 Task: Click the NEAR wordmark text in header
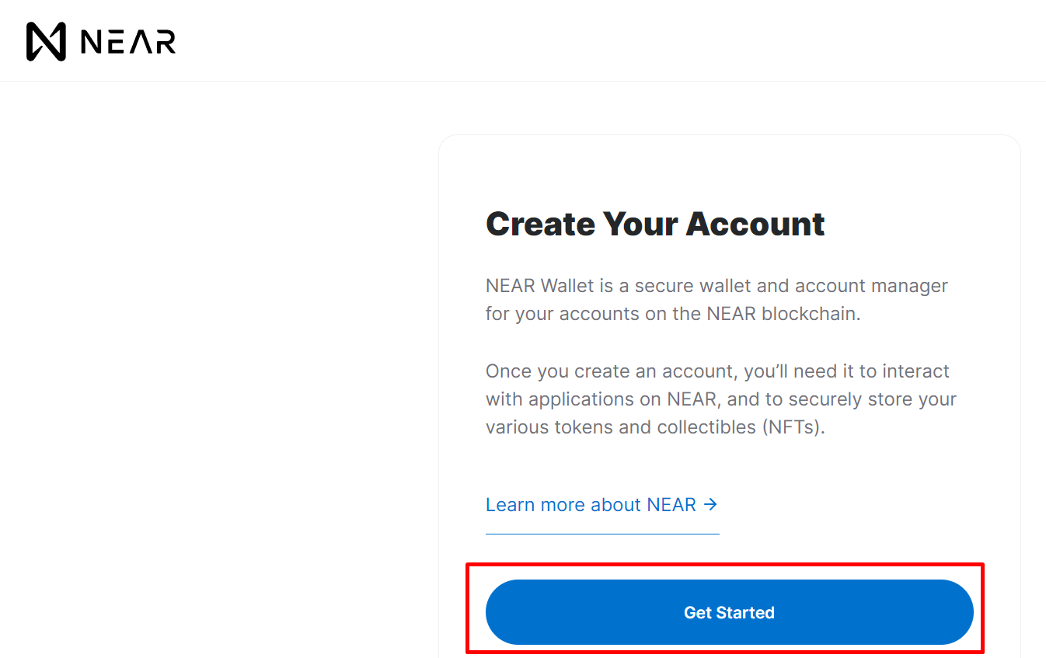pos(128,42)
